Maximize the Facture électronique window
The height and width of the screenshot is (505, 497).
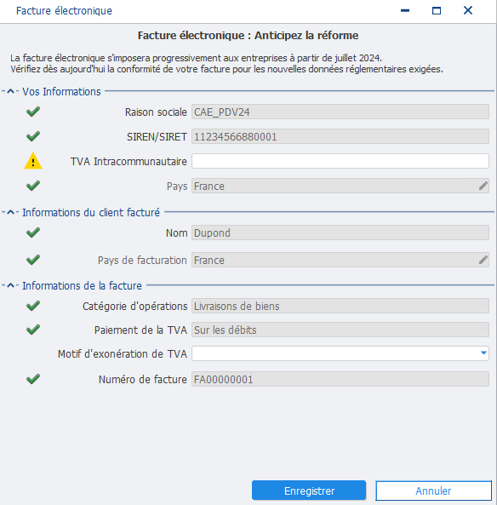coord(437,10)
